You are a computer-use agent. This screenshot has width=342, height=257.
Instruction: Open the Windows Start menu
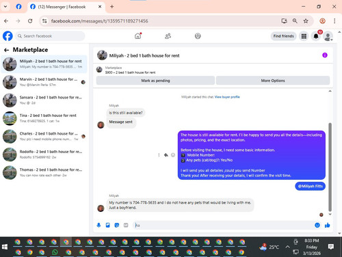(x=5, y=247)
